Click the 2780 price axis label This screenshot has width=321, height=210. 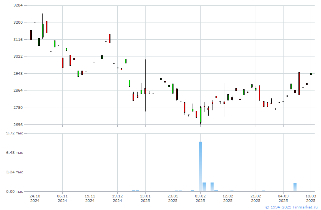(x=18, y=108)
